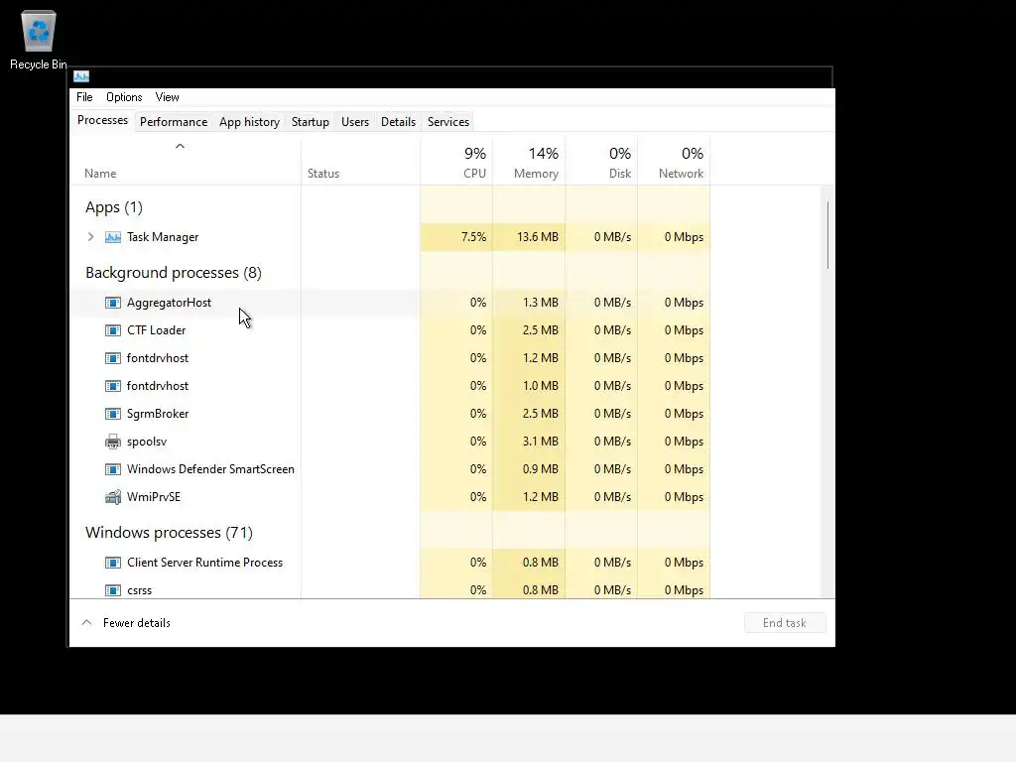
Task: Select the Windows processes (71) group heading
Action: pyautogui.click(x=169, y=533)
